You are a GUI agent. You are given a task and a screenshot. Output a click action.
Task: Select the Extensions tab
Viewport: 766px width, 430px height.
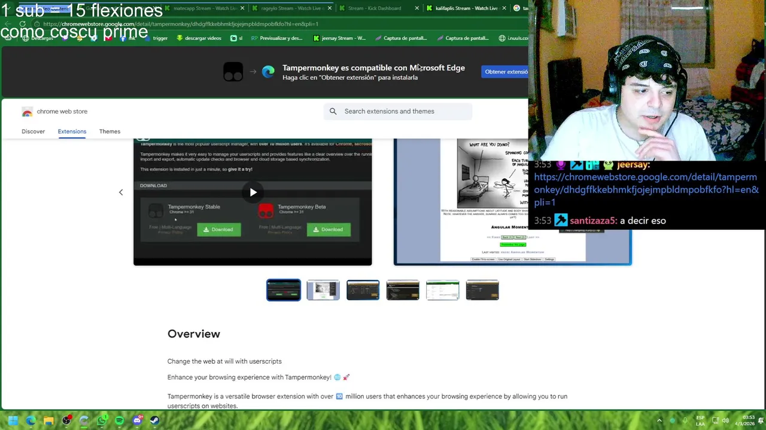tap(72, 131)
